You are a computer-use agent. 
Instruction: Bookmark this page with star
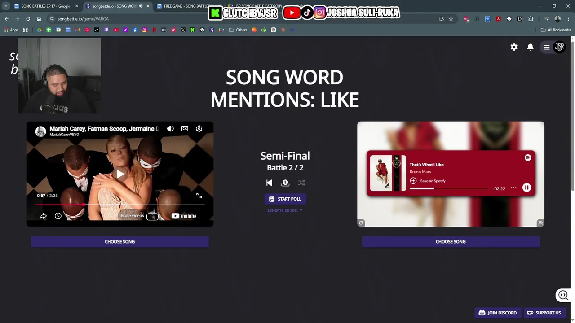pyautogui.click(x=451, y=19)
